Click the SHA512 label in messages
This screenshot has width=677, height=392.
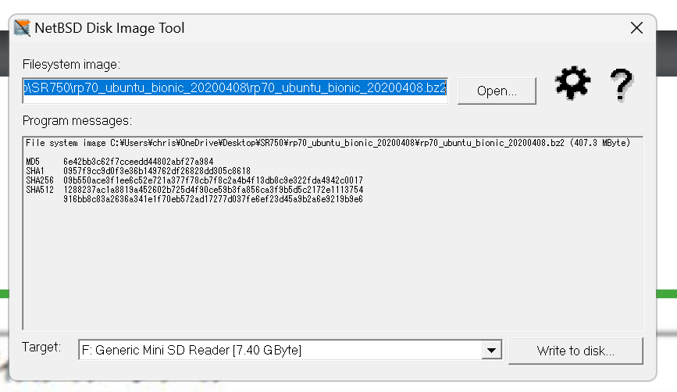pyautogui.click(x=40, y=190)
